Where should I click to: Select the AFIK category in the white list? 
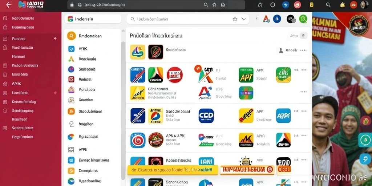(83, 49)
